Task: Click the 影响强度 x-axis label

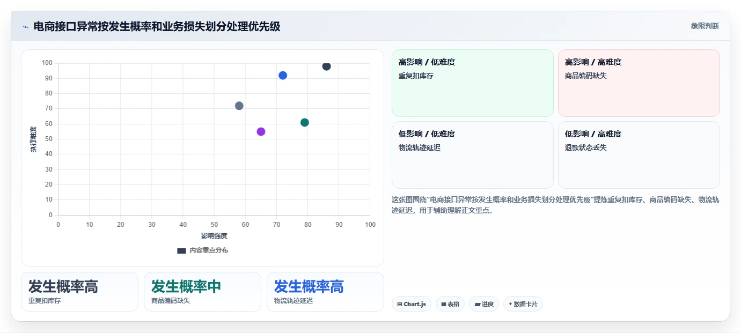Action: pyautogui.click(x=214, y=236)
